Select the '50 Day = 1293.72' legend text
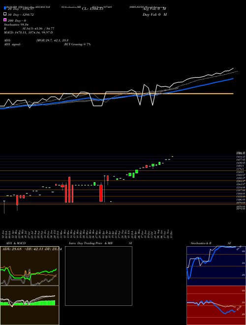The height and width of the screenshot is (325, 246). (21, 15)
